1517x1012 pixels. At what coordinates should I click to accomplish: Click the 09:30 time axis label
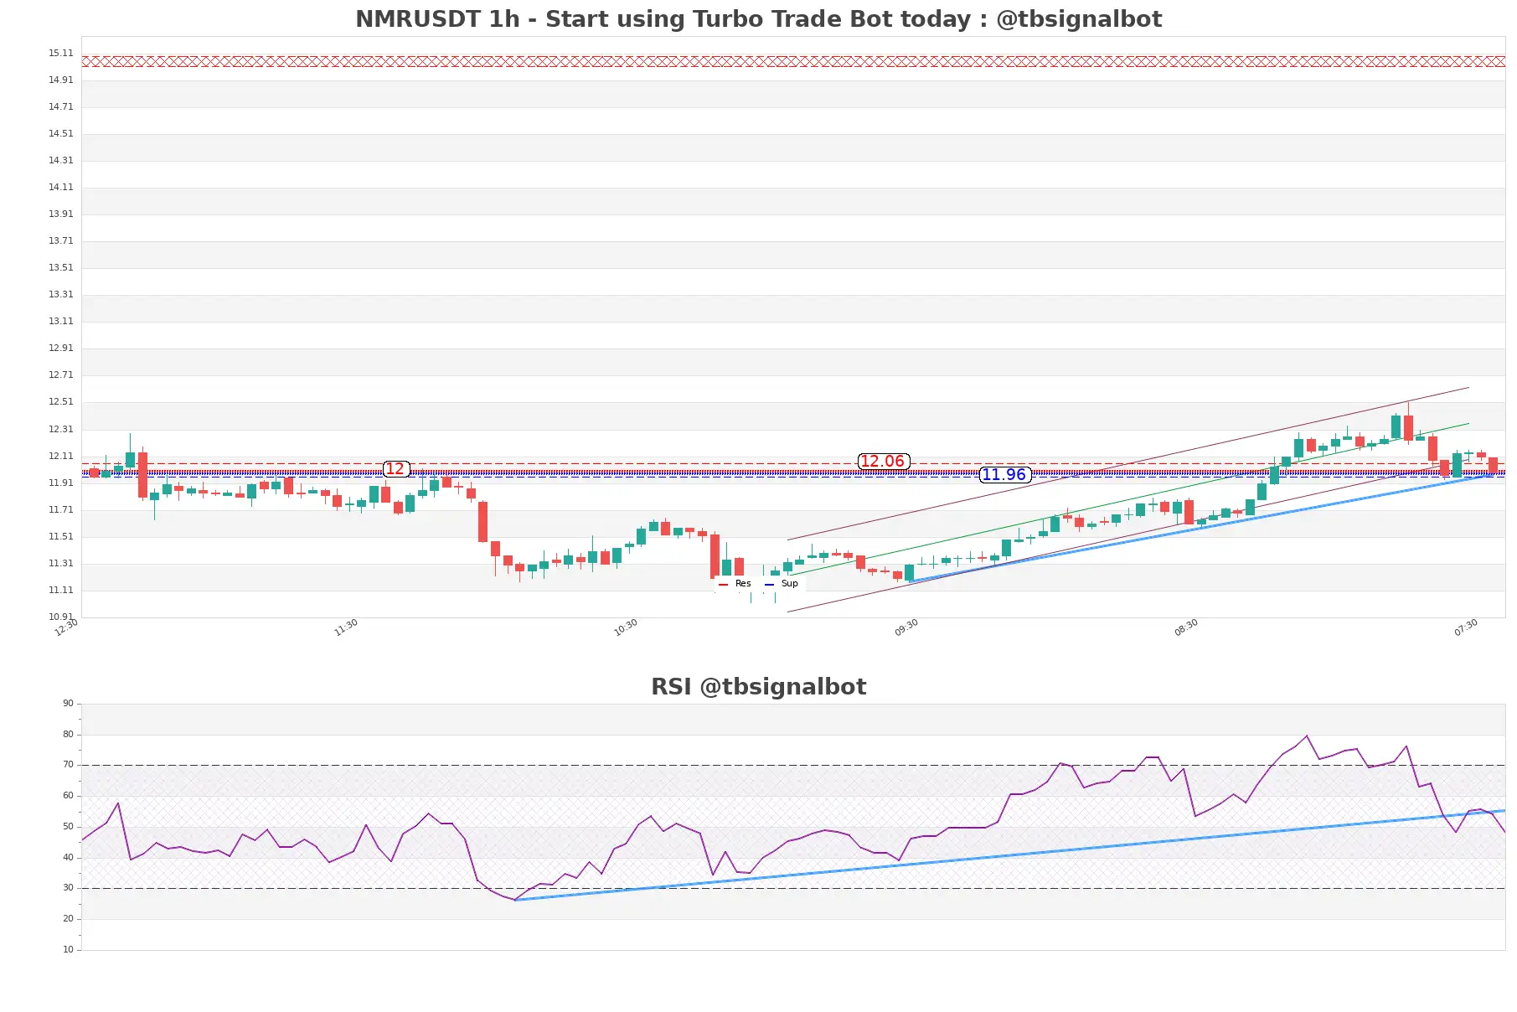906,627
